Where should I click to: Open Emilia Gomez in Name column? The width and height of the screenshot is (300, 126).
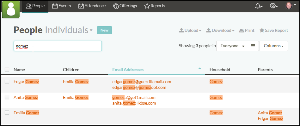[27, 113]
